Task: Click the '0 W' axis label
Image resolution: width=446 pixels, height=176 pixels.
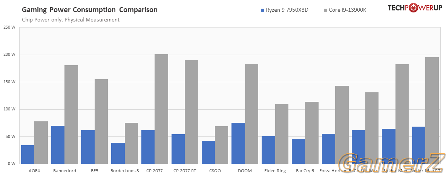Action: pos(12,164)
